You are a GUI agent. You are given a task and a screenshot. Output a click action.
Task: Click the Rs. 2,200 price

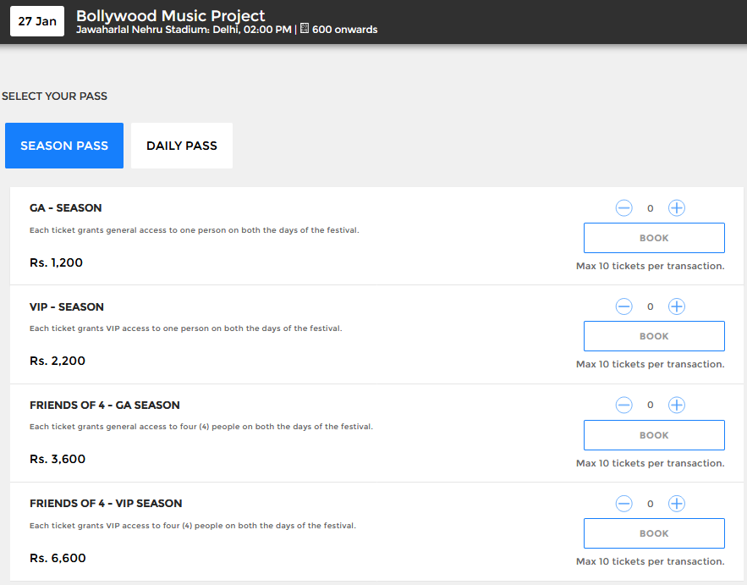(x=58, y=361)
